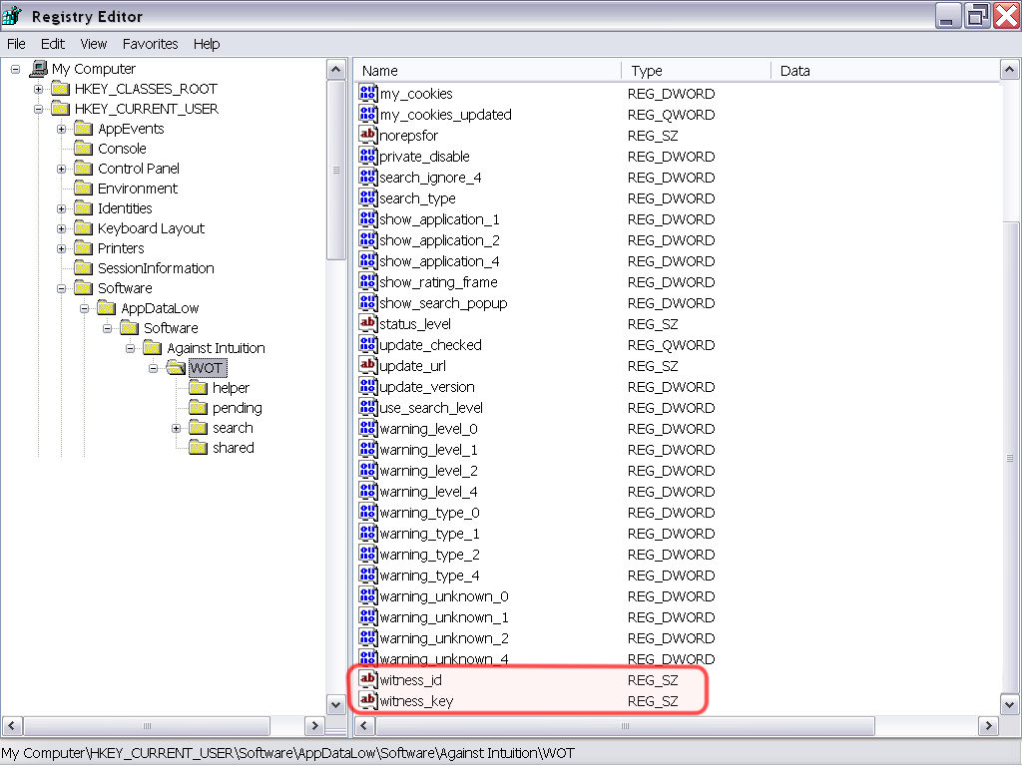Viewport: 1022px width, 766px height.
Task: Open the Favorites menu
Action: point(150,44)
